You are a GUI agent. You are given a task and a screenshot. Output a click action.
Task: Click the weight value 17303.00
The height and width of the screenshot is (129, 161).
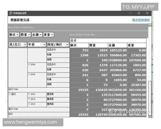coord(138,55)
